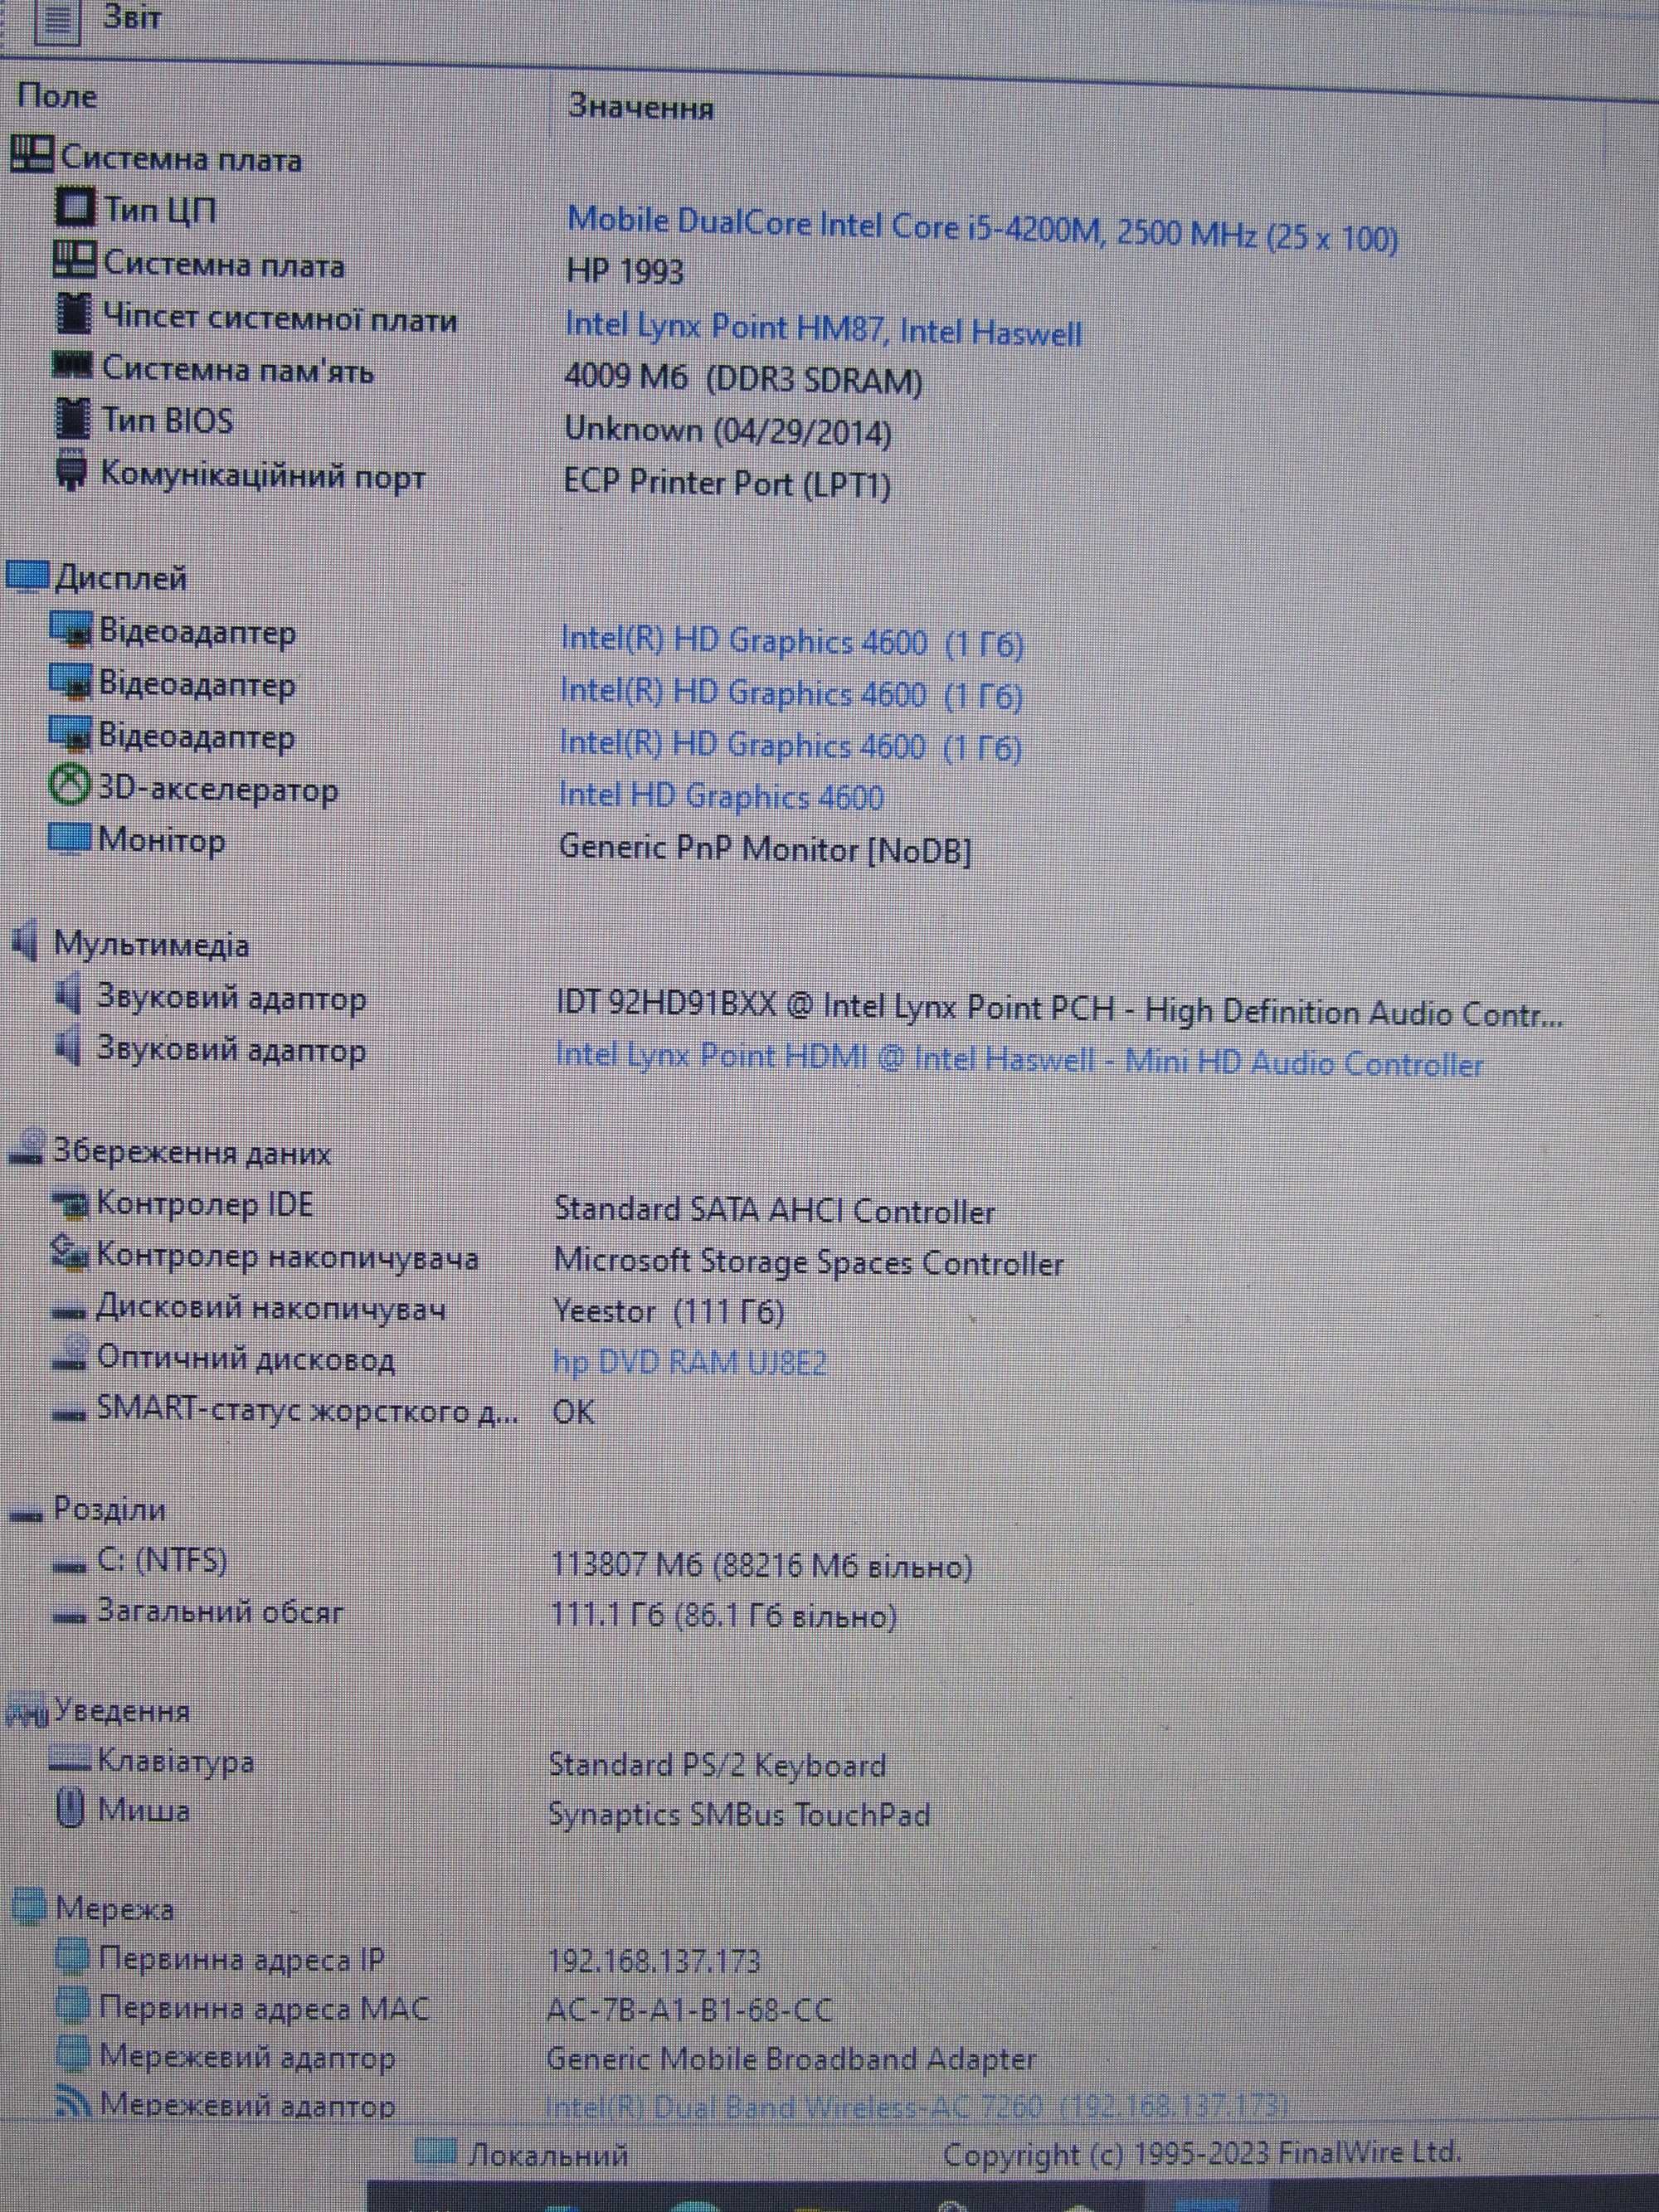The width and height of the screenshot is (1659, 2212).
Task: Click the Чіпсет системної плати icon
Action: point(72,314)
